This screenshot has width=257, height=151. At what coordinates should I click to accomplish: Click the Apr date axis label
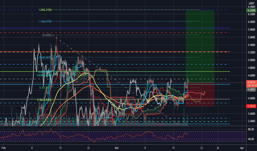(x=242, y=148)
